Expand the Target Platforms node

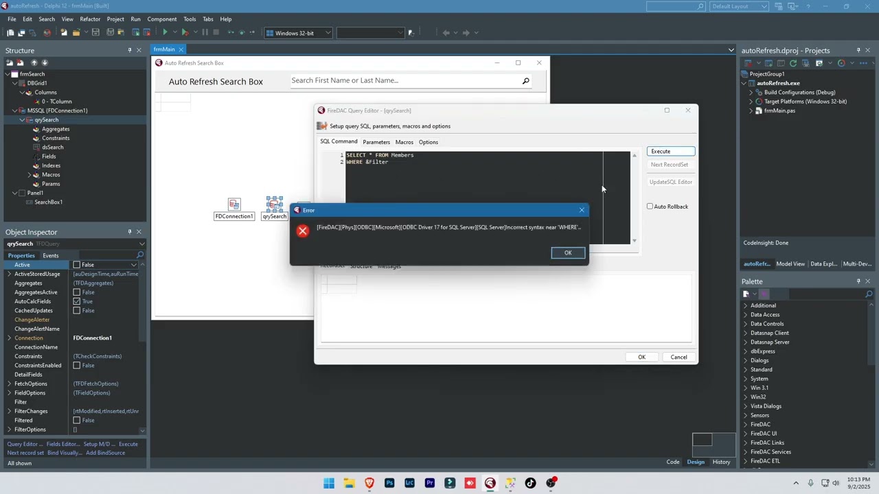[751, 102]
